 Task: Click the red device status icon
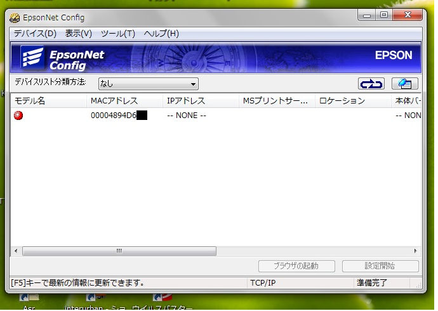tap(18, 116)
